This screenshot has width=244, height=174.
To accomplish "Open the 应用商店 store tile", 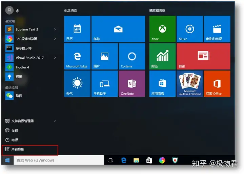I will tap(162, 84).
